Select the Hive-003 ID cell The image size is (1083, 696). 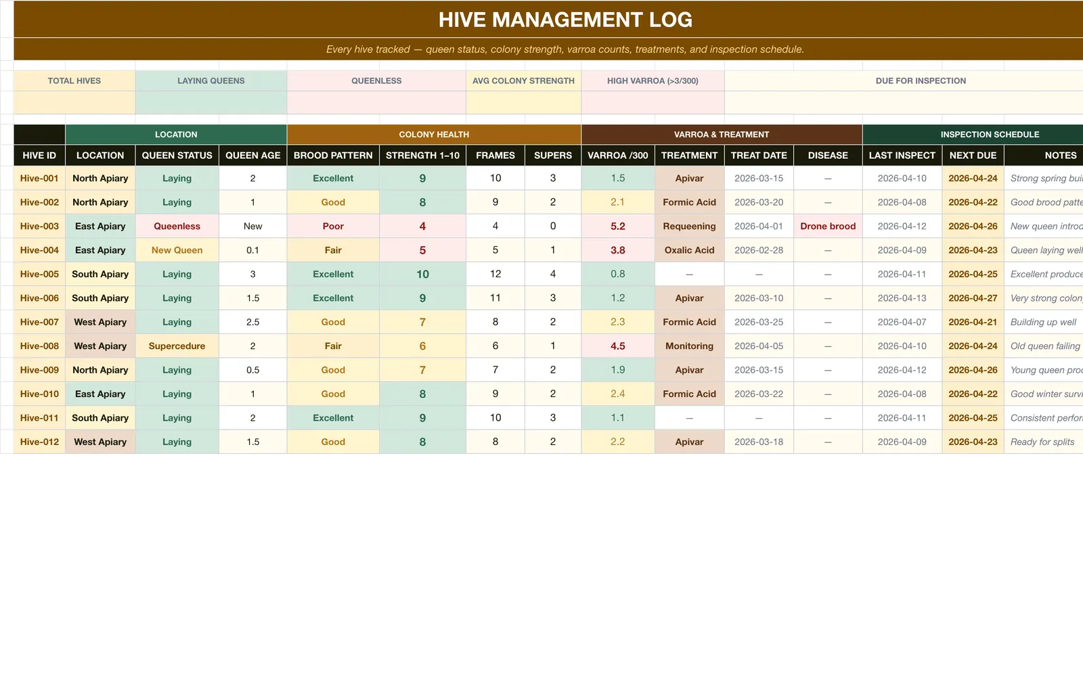click(39, 227)
